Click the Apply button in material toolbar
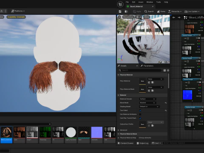 [137, 11]
